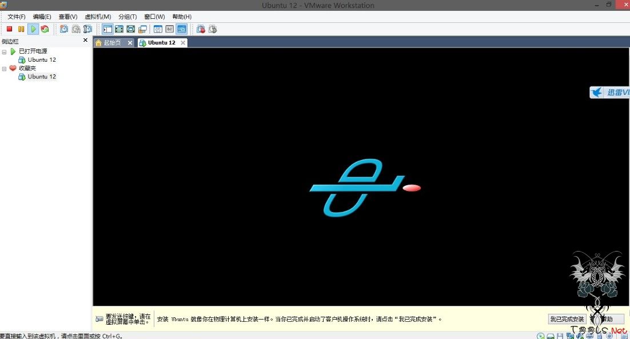Viewport: 630px width, 339px height.
Task: Click inside the black VM console screen
Action: point(361,177)
